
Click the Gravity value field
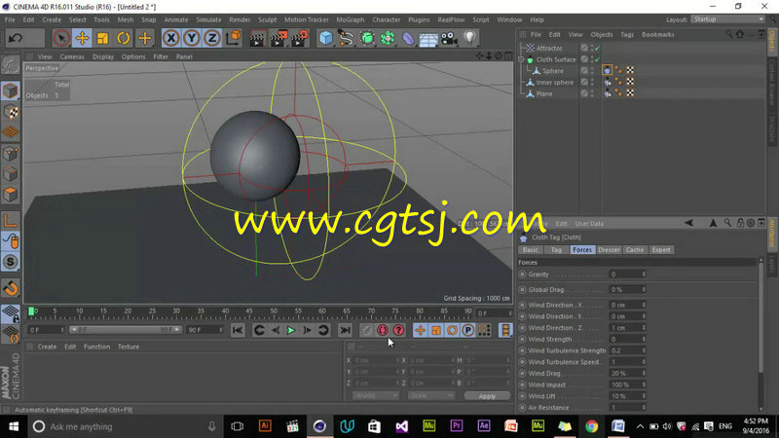click(627, 274)
